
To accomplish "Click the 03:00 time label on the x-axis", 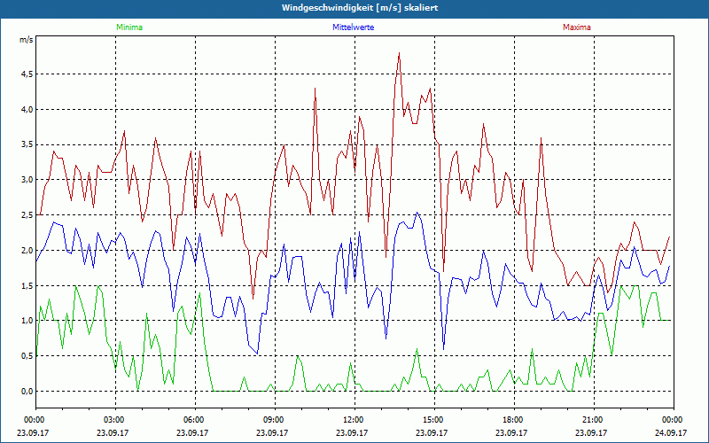I will point(114,420).
